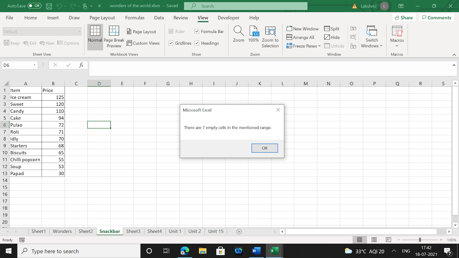Split the worksheet window
The height and width of the screenshot is (258, 459).
(332, 28)
